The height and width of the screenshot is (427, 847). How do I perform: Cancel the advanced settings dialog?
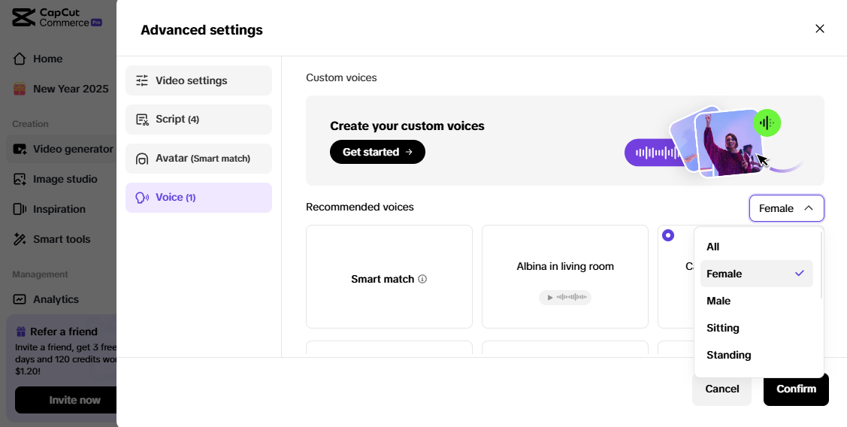coord(721,389)
